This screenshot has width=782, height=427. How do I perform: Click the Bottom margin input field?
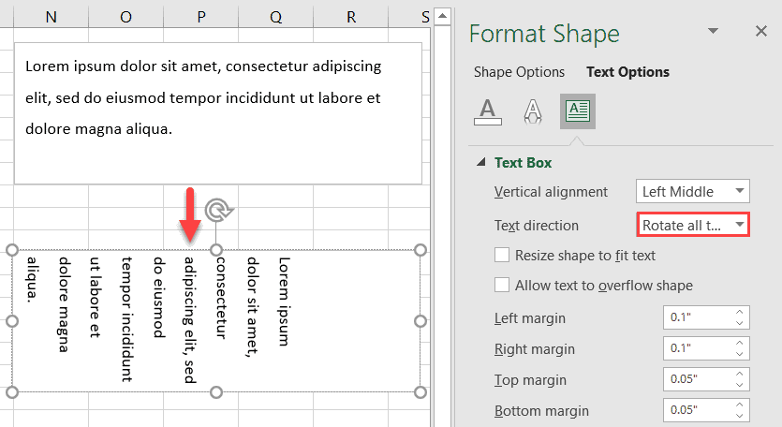click(x=697, y=410)
